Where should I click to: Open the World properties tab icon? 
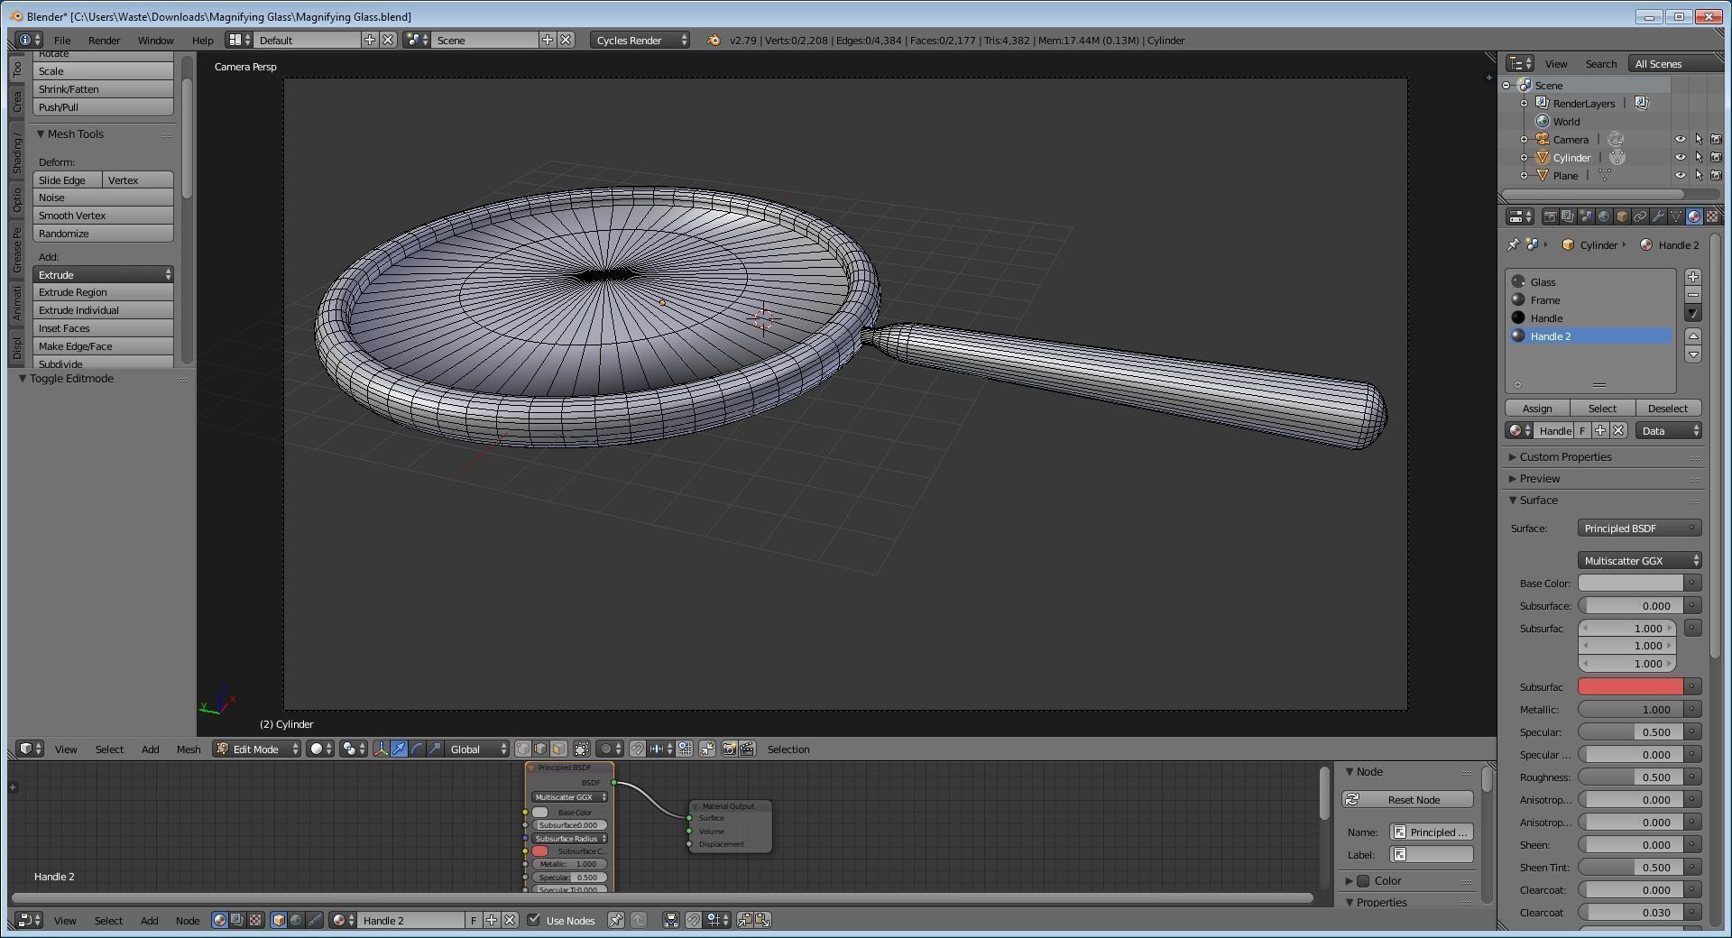pyautogui.click(x=1604, y=216)
